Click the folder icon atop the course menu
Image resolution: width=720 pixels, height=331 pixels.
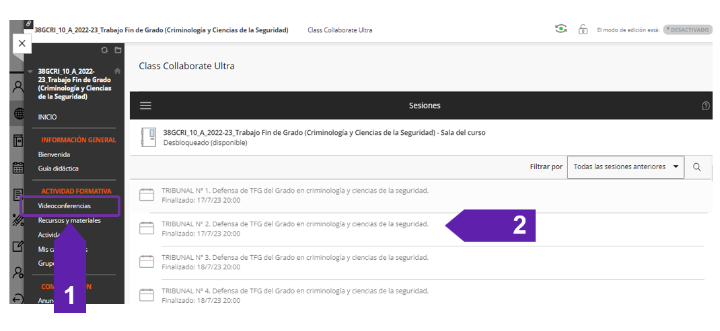[x=118, y=50]
